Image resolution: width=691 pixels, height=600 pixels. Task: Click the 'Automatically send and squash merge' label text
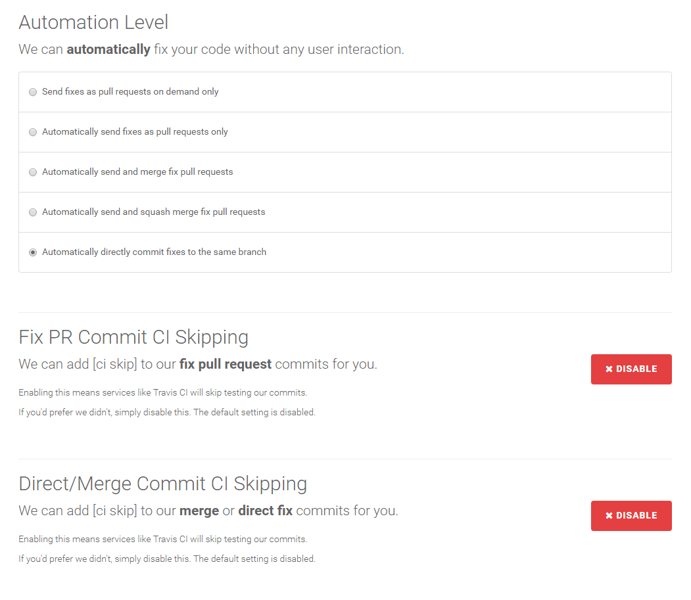pos(153,212)
